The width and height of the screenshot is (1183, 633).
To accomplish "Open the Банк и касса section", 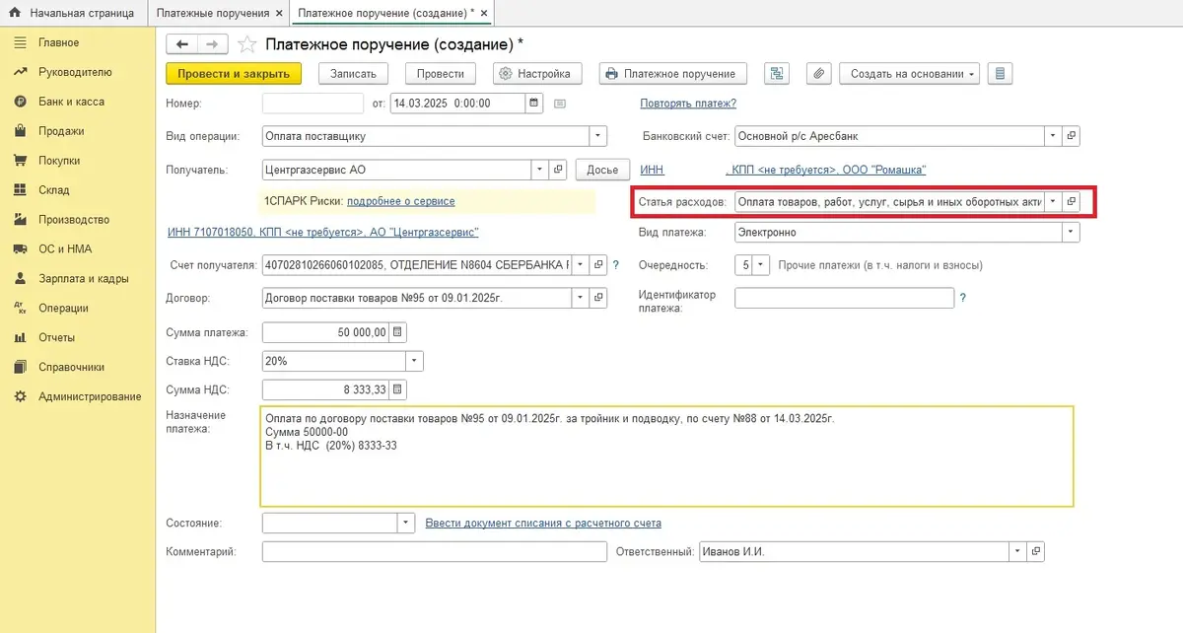I will pos(70,102).
